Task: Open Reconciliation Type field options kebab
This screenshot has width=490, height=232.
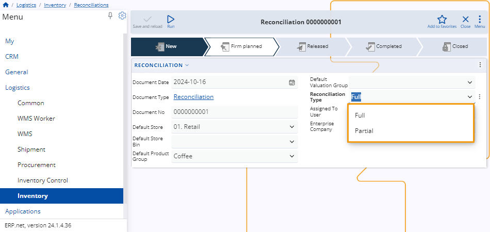Action: click(480, 97)
